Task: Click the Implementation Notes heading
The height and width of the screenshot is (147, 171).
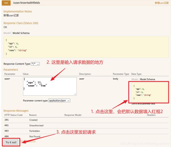Action: [18, 11]
